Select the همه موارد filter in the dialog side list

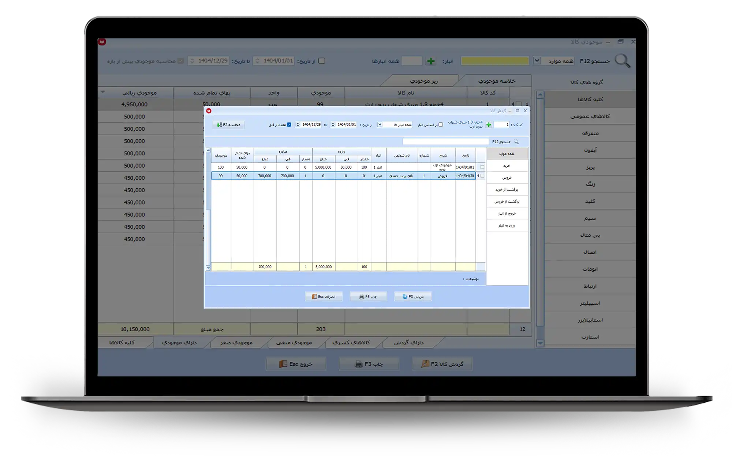coord(507,154)
